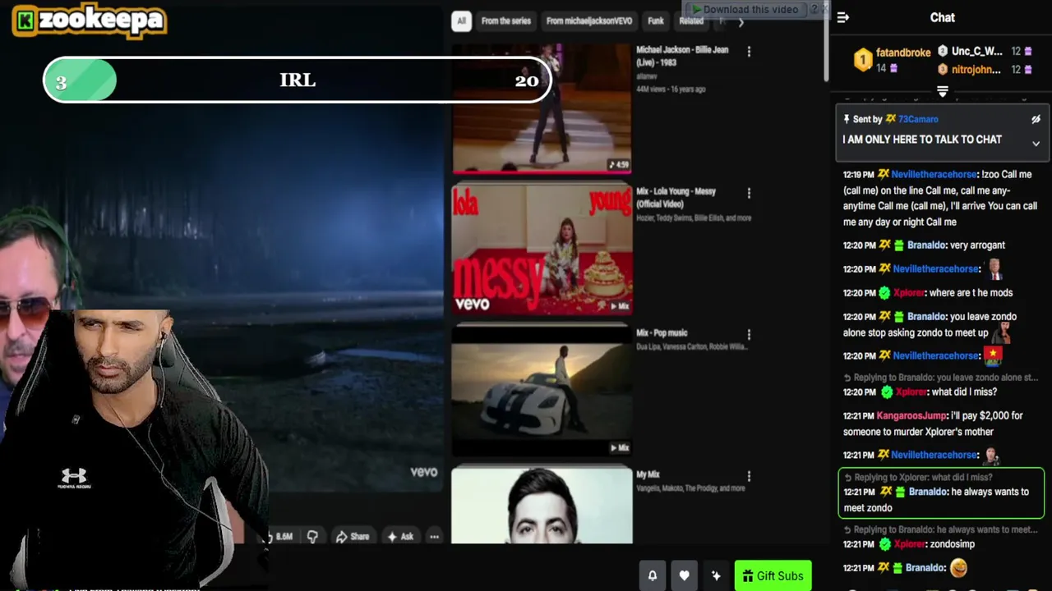The width and height of the screenshot is (1052, 591).
Task: Click the notification bell icon
Action: (653, 575)
